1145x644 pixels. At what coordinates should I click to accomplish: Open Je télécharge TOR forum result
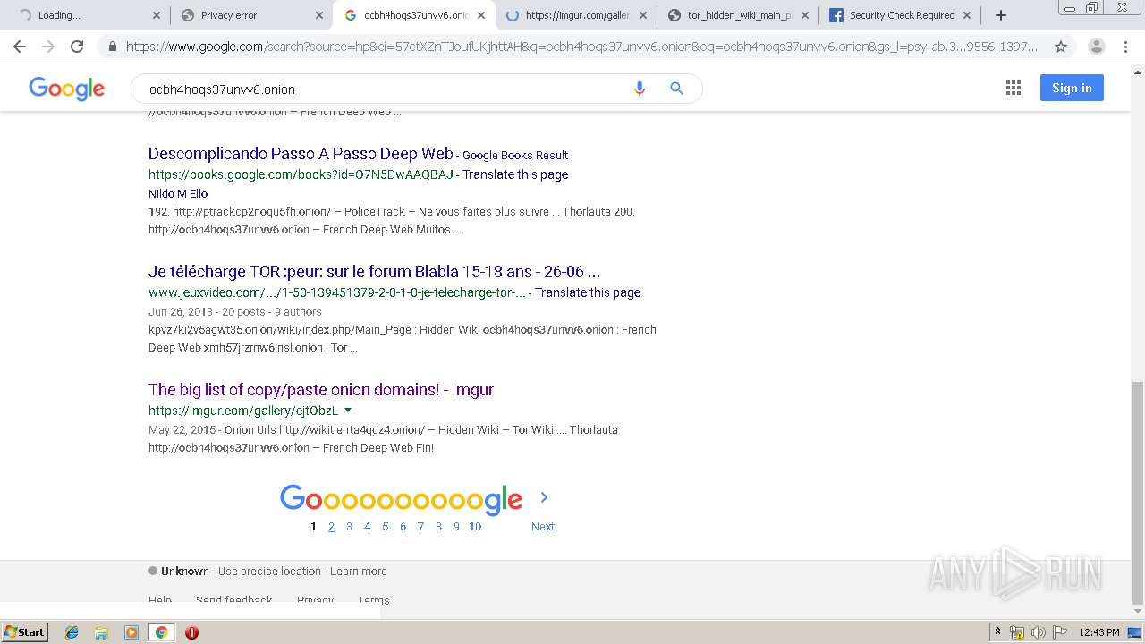pos(374,272)
